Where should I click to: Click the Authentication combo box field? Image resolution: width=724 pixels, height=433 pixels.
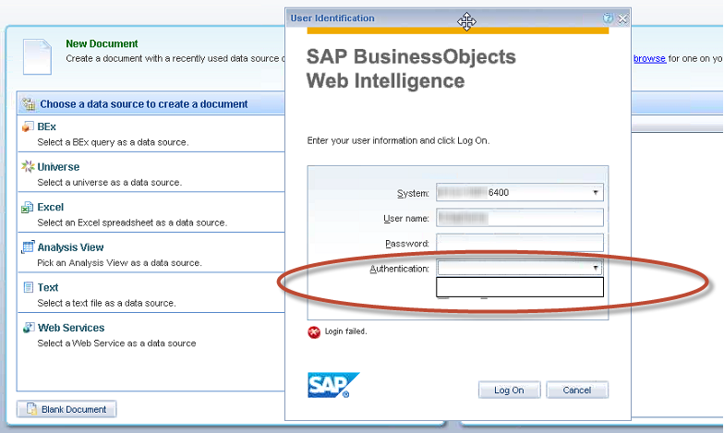(x=519, y=268)
